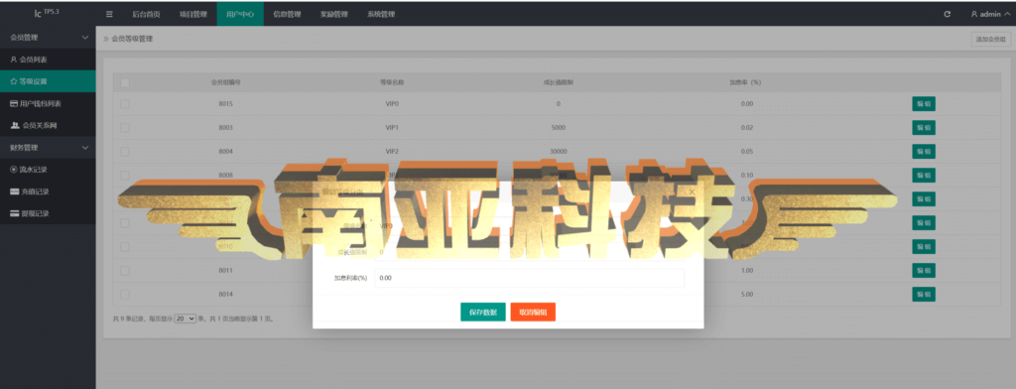This screenshot has height=389, width=1016.
Task: Check the row checkbox for 8003
Action: point(124,128)
